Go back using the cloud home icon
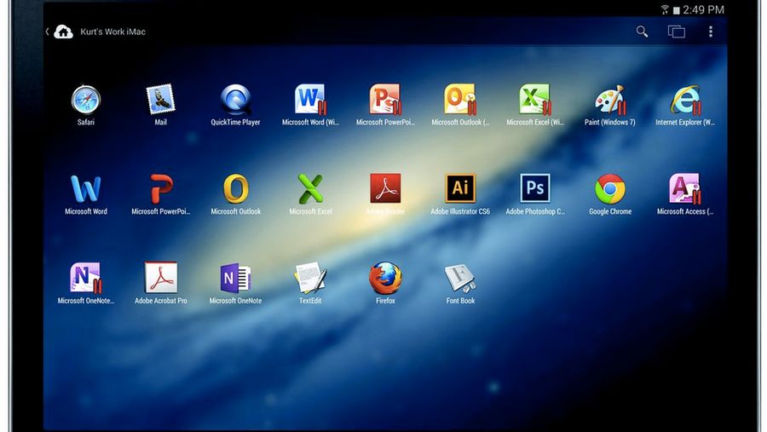This screenshot has width=767, height=432. (63, 32)
